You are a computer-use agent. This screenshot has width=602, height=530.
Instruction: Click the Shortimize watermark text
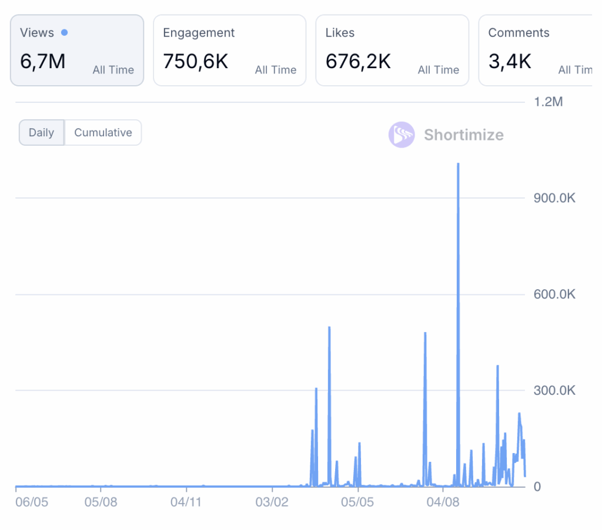coord(464,135)
